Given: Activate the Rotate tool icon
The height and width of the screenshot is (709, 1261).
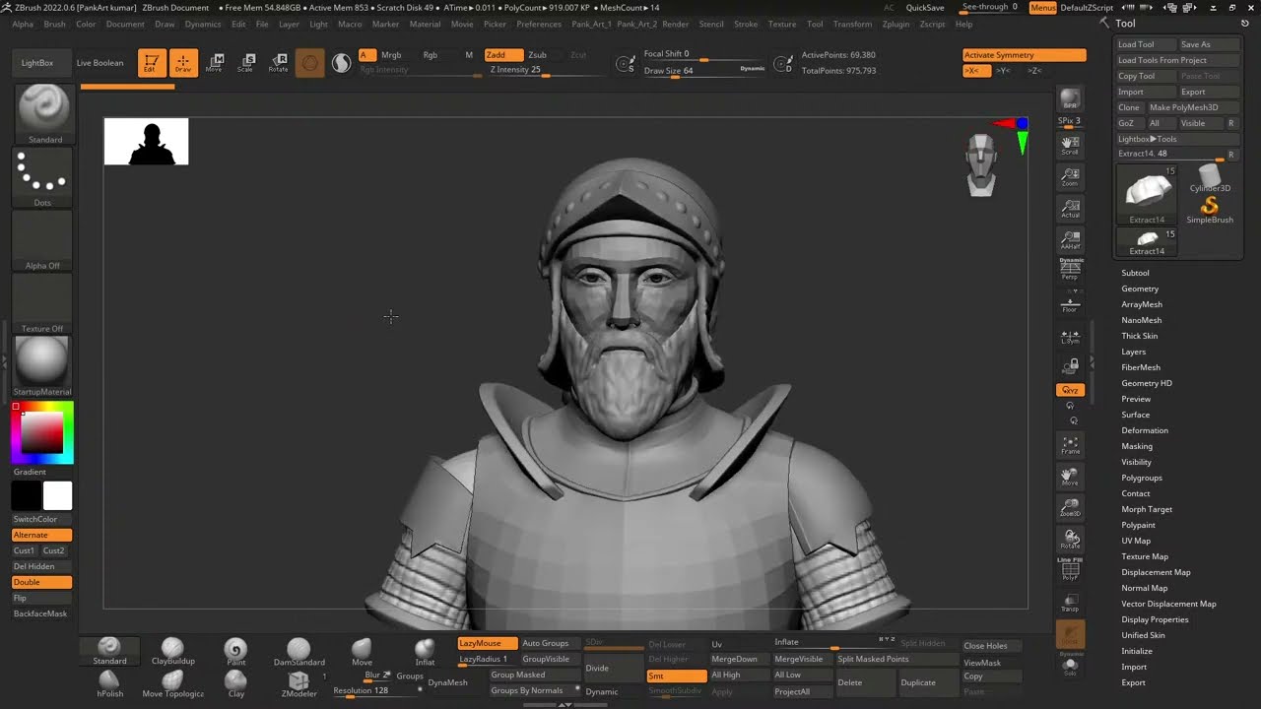Looking at the screenshot, I should pos(278,63).
